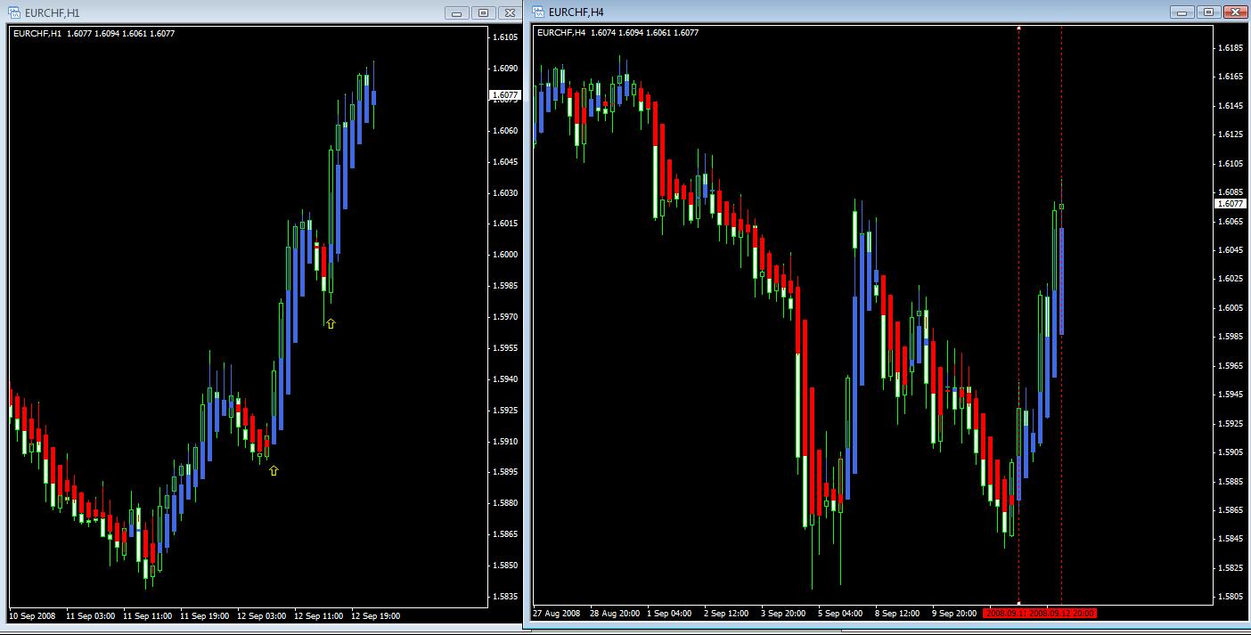This screenshot has width=1251, height=635.
Task: Restore the EURCHF,H1 chart window
Action: [x=484, y=12]
